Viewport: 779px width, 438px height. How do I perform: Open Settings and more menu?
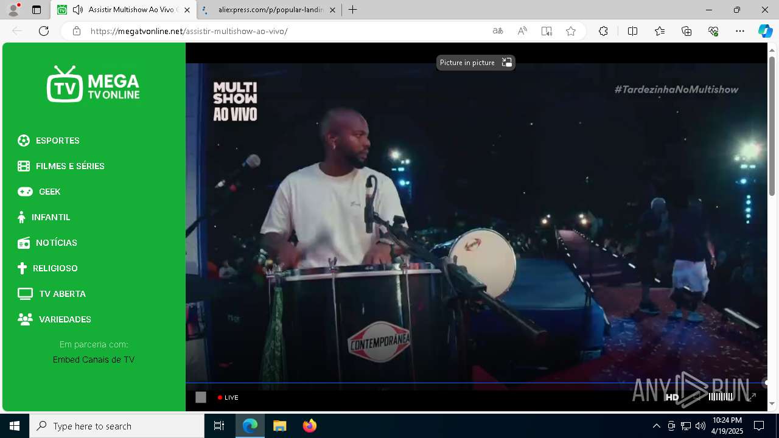pyautogui.click(x=740, y=31)
